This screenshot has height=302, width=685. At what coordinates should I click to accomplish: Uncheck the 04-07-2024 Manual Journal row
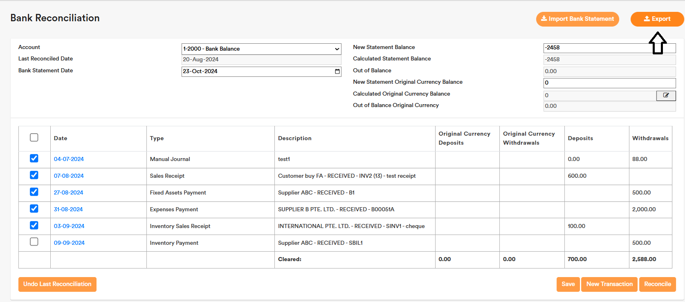point(34,159)
